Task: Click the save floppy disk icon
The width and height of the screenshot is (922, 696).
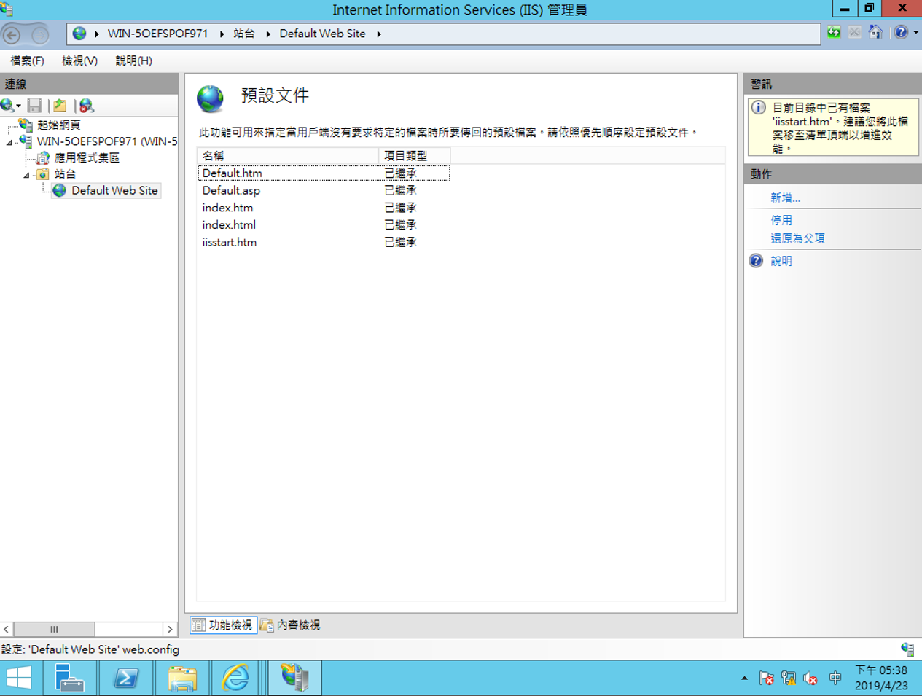Action: point(34,106)
